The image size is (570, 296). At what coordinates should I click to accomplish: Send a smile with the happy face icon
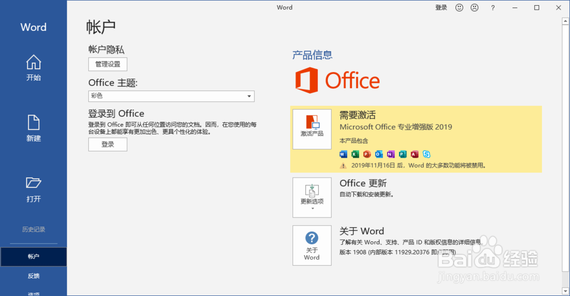tap(459, 7)
